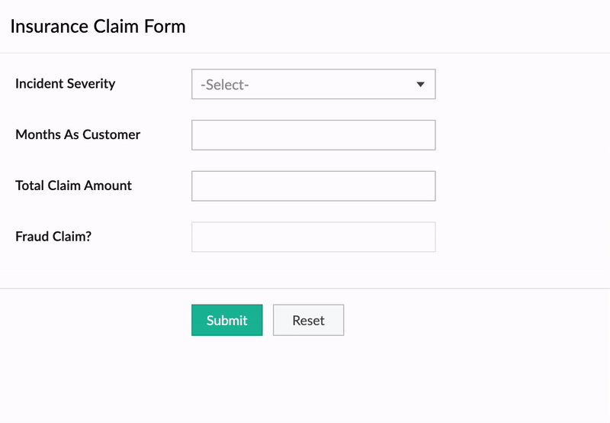Screen dimensions: 610x423
Task: Click the Fraud Claim? label
Action: tap(53, 236)
